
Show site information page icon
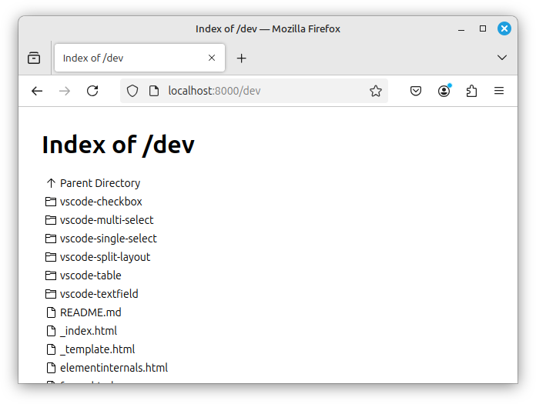click(x=154, y=91)
